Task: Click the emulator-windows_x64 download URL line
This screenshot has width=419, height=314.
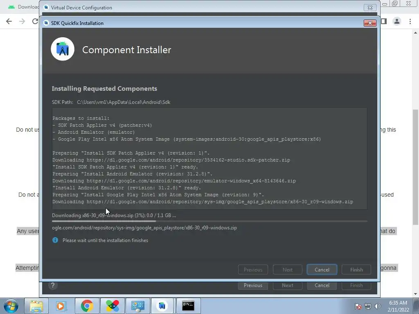Action: (x=174, y=180)
